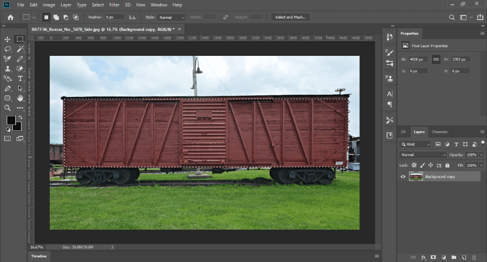Screen dimensions: 487x262
Task: Close the RR77.96_Boxcar document tab
Action: coord(179,29)
